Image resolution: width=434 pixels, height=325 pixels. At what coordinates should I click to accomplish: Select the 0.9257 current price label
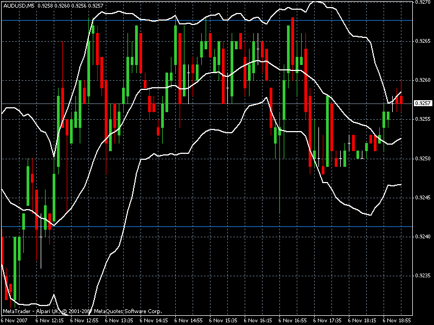[x=423, y=103]
